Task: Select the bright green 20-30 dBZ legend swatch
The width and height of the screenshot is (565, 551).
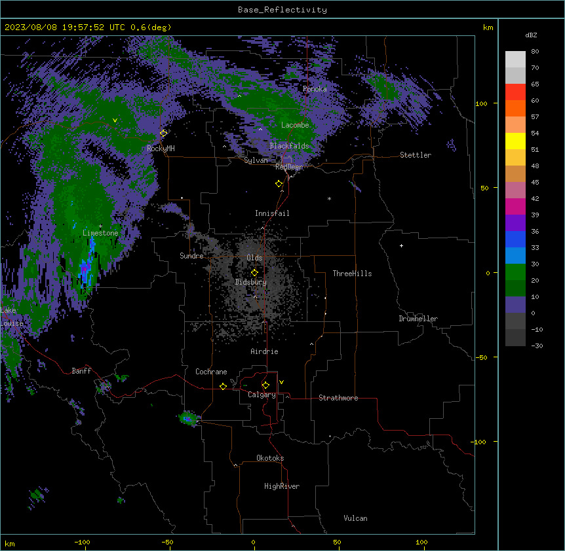Action: pos(515,272)
